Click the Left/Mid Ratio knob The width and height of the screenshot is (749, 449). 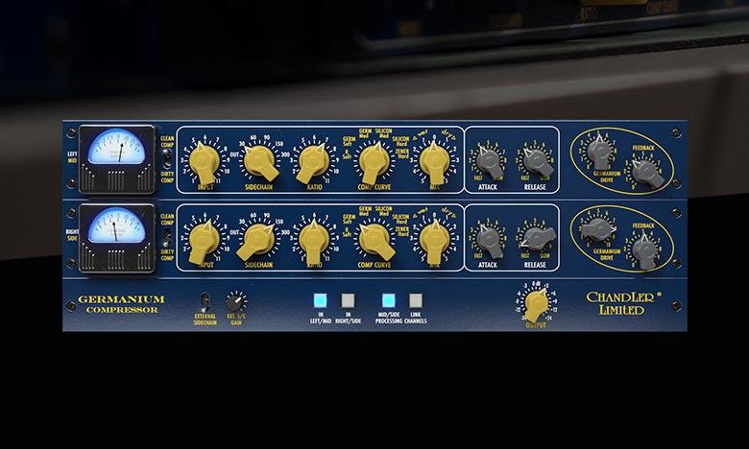tap(312, 162)
